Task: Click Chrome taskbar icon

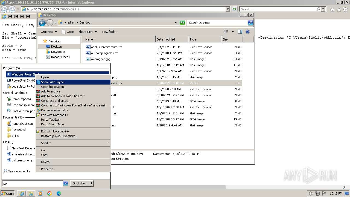Action: [49, 193]
